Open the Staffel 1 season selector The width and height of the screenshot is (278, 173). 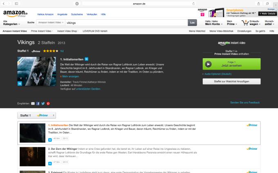(36, 116)
